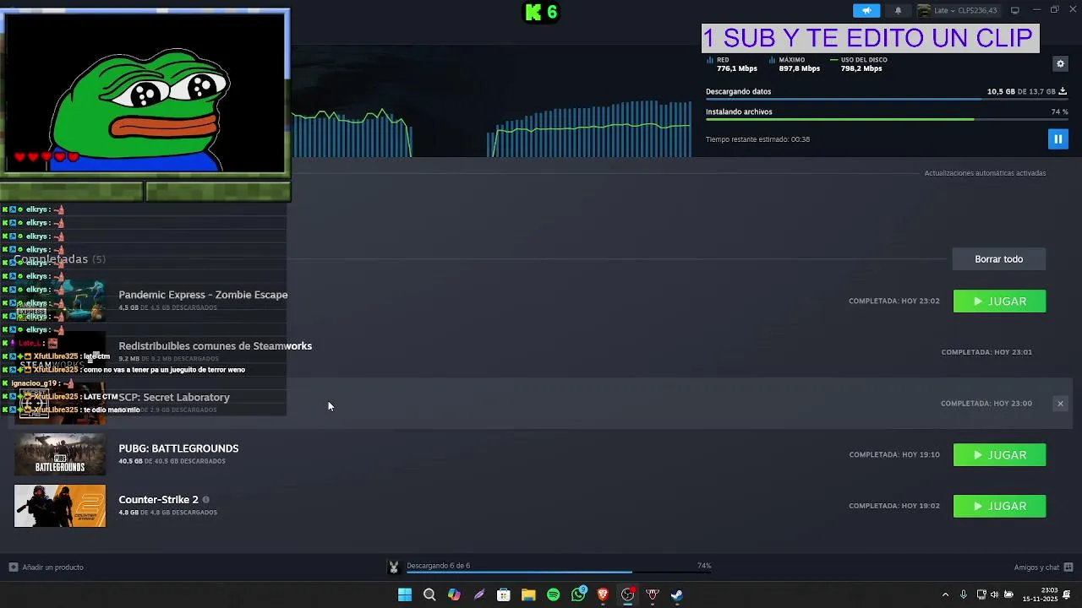Open Amigos y chat
The image size is (1082, 608).
pyautogui.click(x=1043, y=567)
